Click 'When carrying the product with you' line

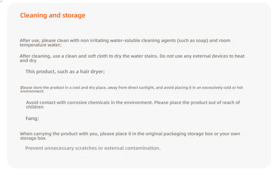click(x=130, y=134)
